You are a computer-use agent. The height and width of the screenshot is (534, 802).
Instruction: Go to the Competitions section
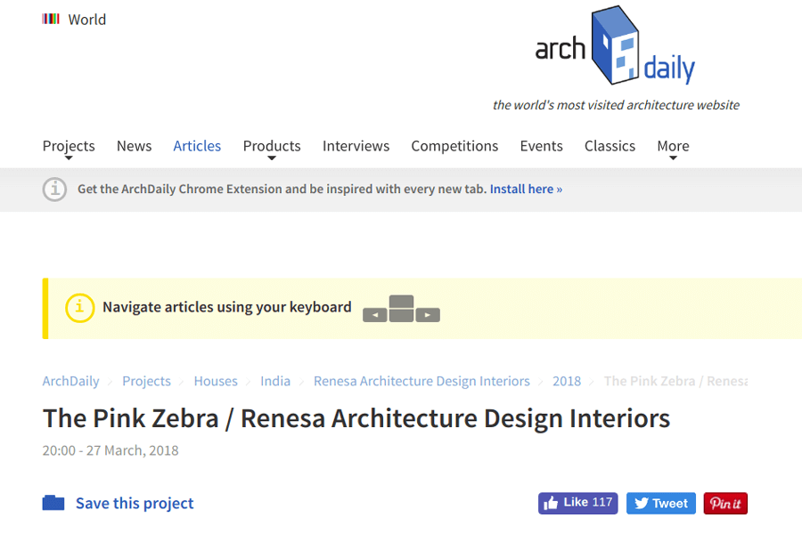[x=454, y=146]
